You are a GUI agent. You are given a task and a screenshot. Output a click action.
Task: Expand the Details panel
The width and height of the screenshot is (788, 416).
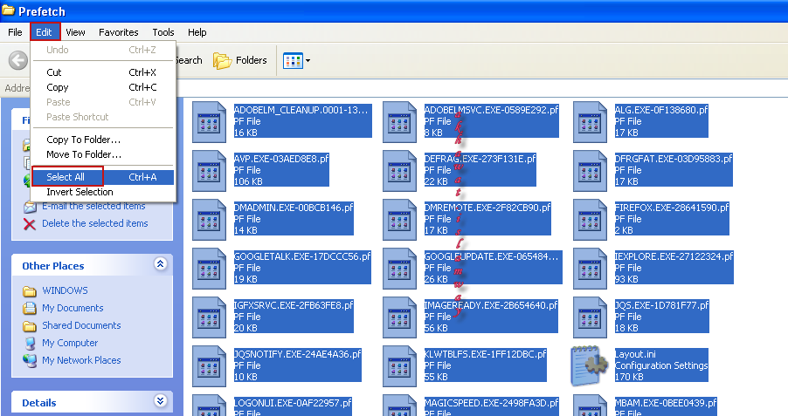(x=161, y=401)
